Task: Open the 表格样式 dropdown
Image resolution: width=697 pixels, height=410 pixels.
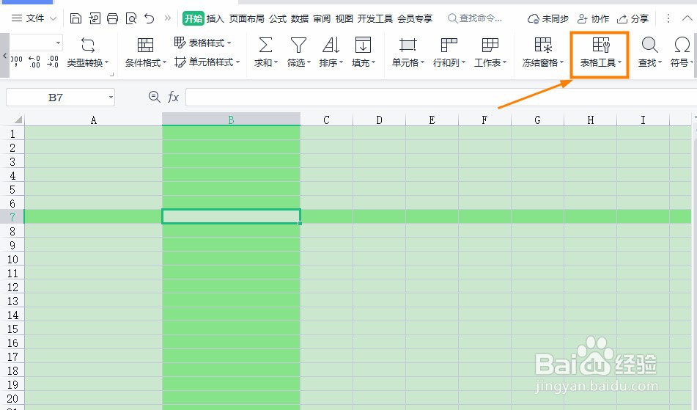Action: pos(203,43)
